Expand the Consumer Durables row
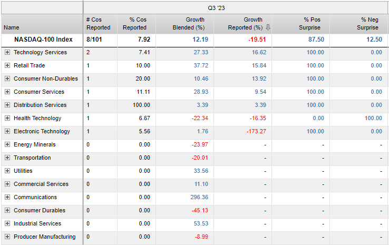Screen dimensions: 389x245 [7, 210]
